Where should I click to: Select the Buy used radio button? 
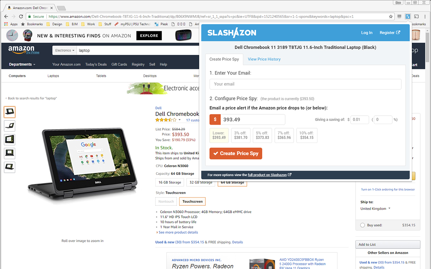[x=362, y=225]
